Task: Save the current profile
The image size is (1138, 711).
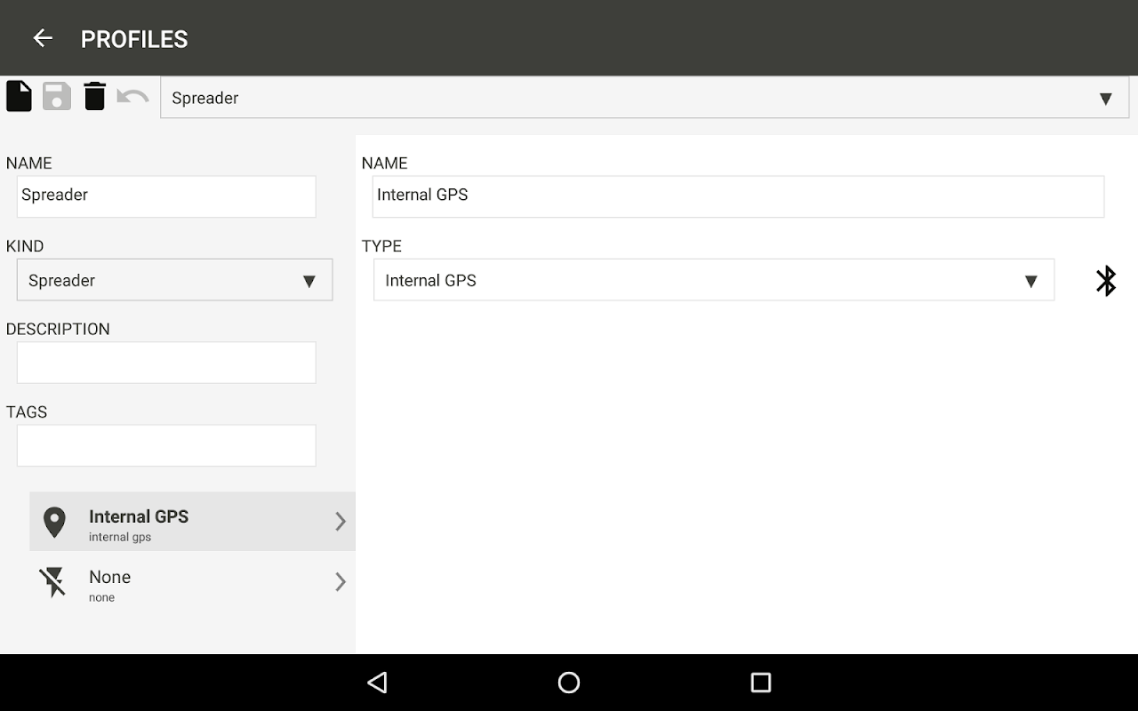Action: point(57,96)
